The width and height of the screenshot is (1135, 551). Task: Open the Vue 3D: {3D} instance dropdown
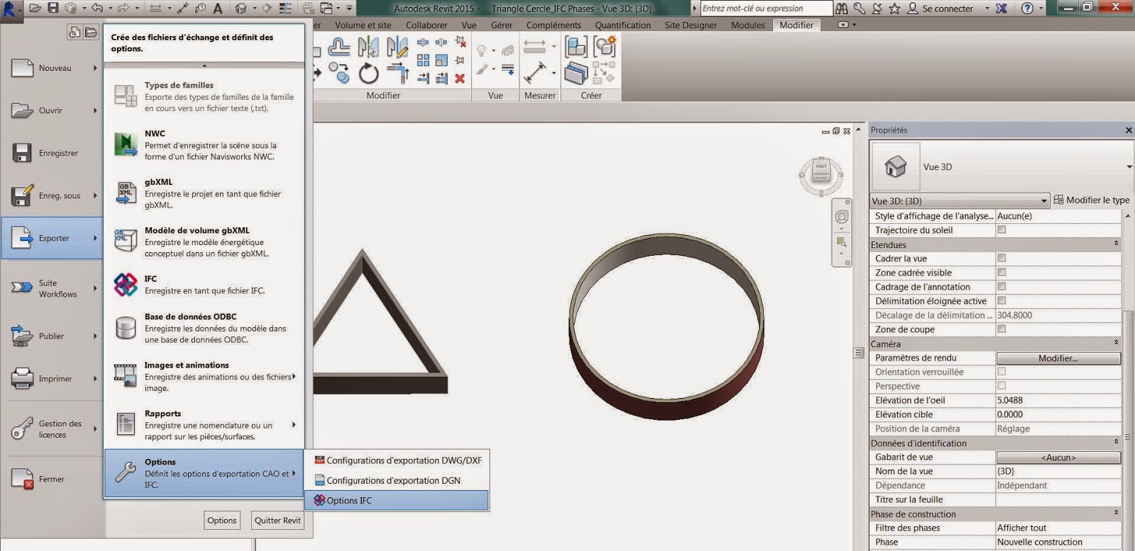click(959, 200)
